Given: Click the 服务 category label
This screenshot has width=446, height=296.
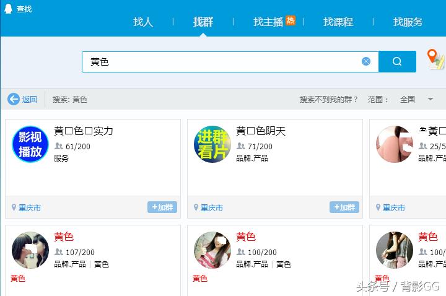Looking at the screenshot, I should (61, 158).
